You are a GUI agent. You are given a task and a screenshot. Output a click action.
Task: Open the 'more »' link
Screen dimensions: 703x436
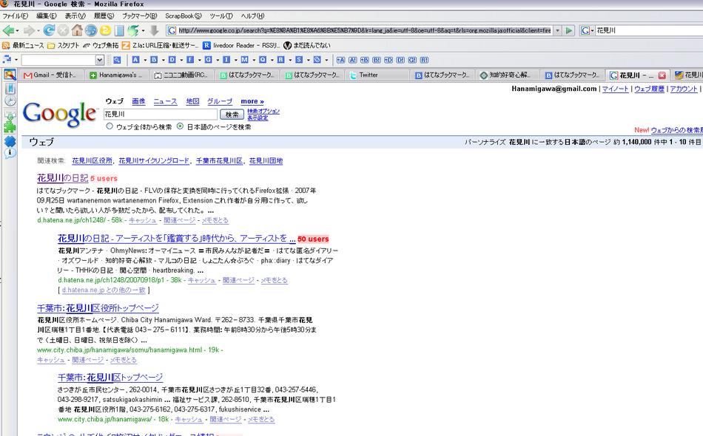[x=252, y=101]
